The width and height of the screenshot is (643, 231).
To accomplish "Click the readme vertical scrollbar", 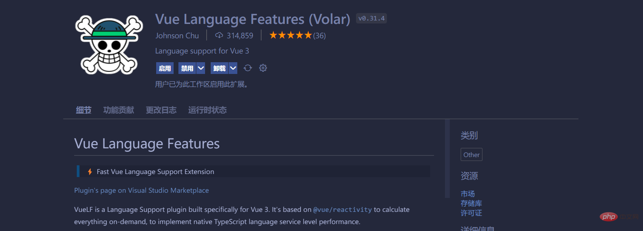I will click(447, 159).
